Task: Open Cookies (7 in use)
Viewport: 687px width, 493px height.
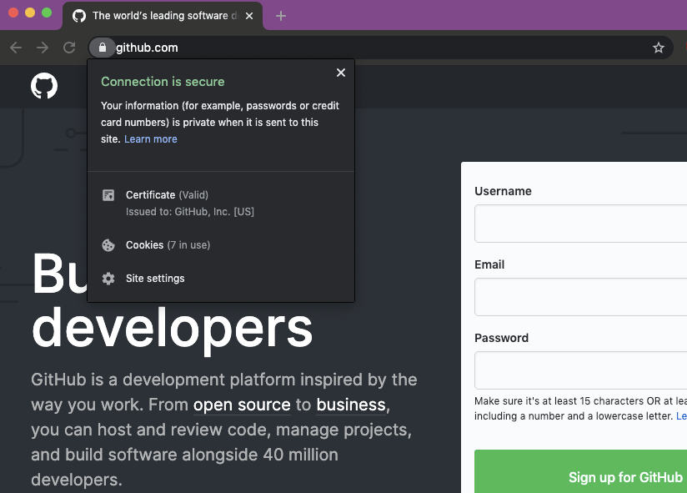Action: click(168, 245)
